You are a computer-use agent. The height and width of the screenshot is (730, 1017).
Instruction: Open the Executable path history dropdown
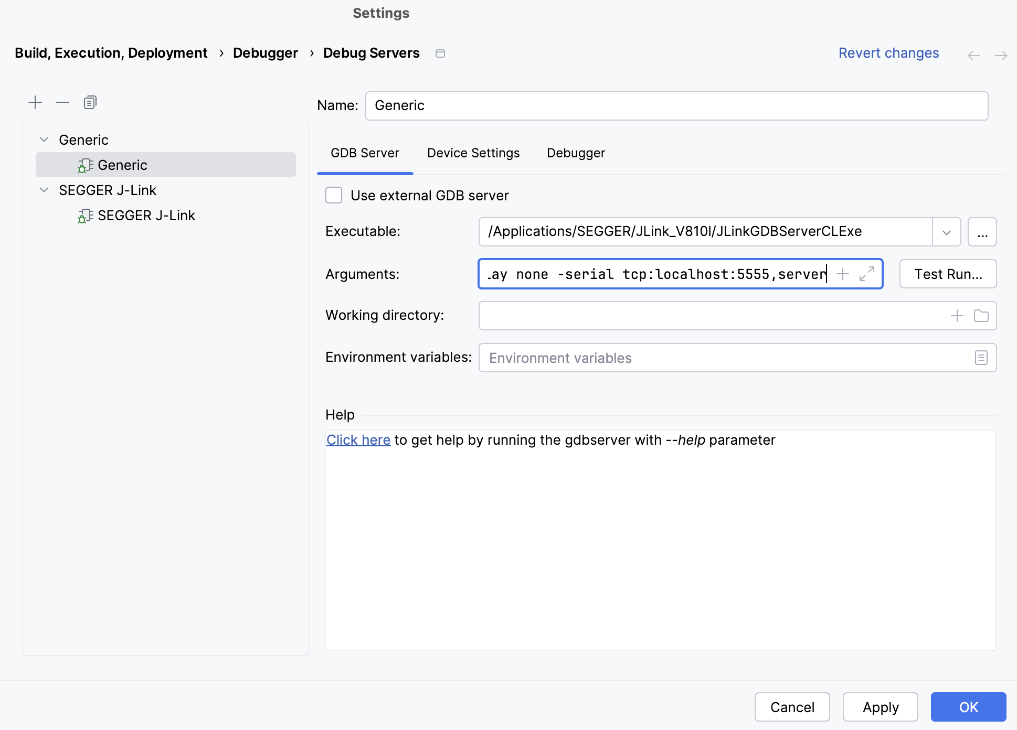coord(946,231)
